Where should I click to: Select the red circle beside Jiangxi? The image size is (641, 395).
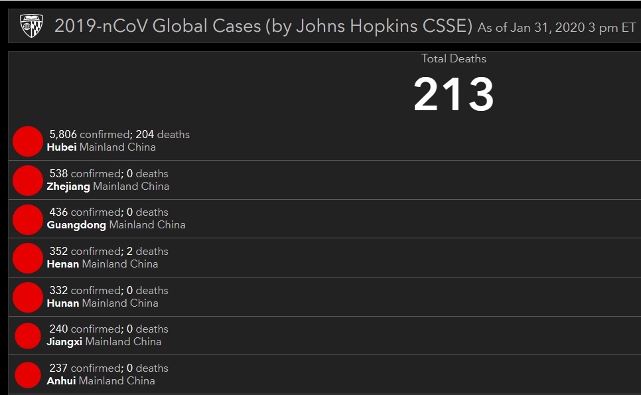28,336
